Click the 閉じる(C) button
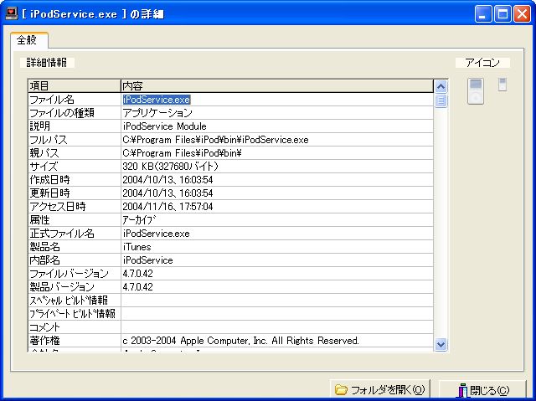The image size is (536, 401). (x=482, y=390)
